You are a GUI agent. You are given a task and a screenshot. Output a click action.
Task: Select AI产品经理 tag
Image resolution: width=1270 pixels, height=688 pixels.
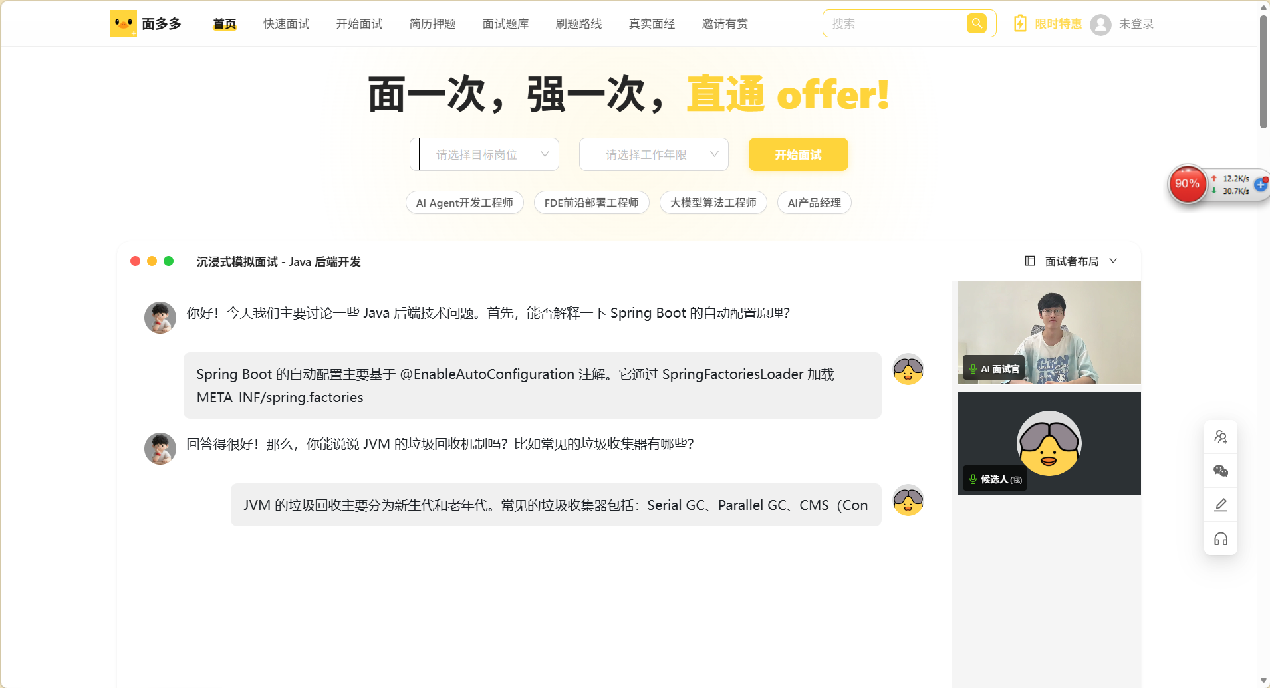click(x=815, y=203)
